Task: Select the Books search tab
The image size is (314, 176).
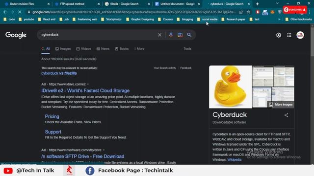Action: tap(122, 49)
